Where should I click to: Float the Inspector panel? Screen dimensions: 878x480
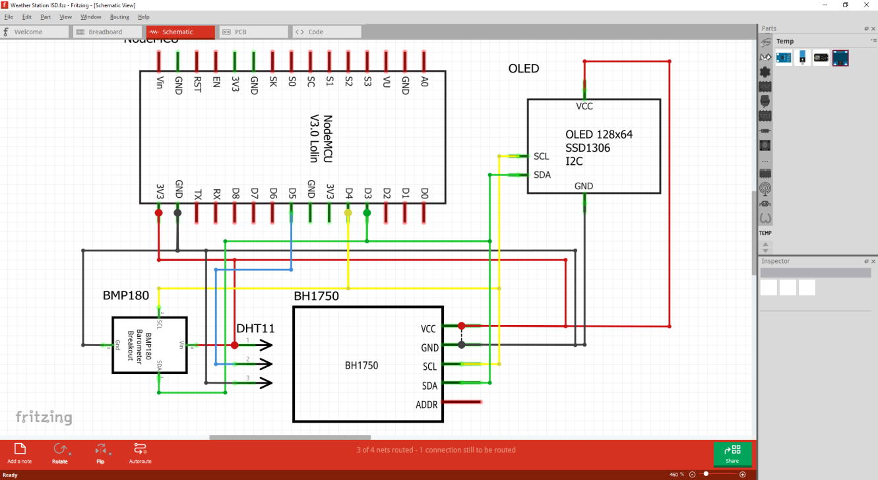tap(867, 262)
